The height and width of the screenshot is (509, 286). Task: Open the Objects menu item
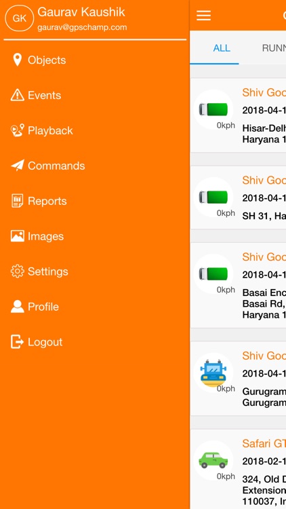[x=95, y=60]
